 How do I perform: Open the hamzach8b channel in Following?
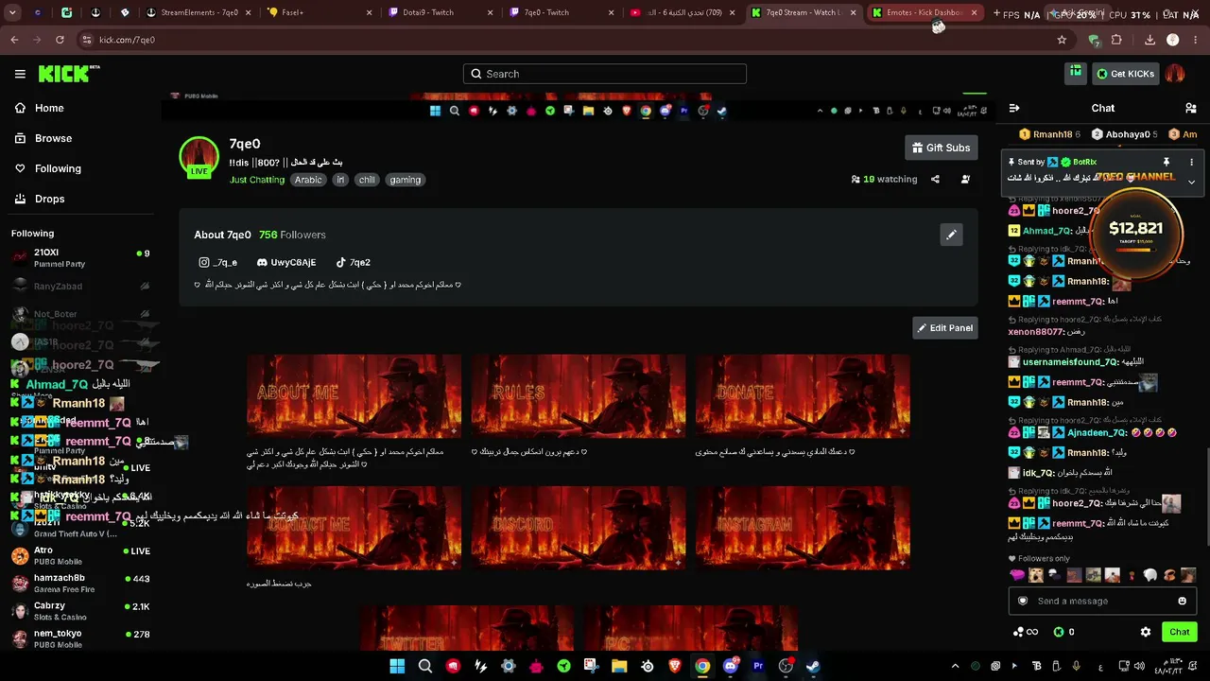tap(80, 583)
